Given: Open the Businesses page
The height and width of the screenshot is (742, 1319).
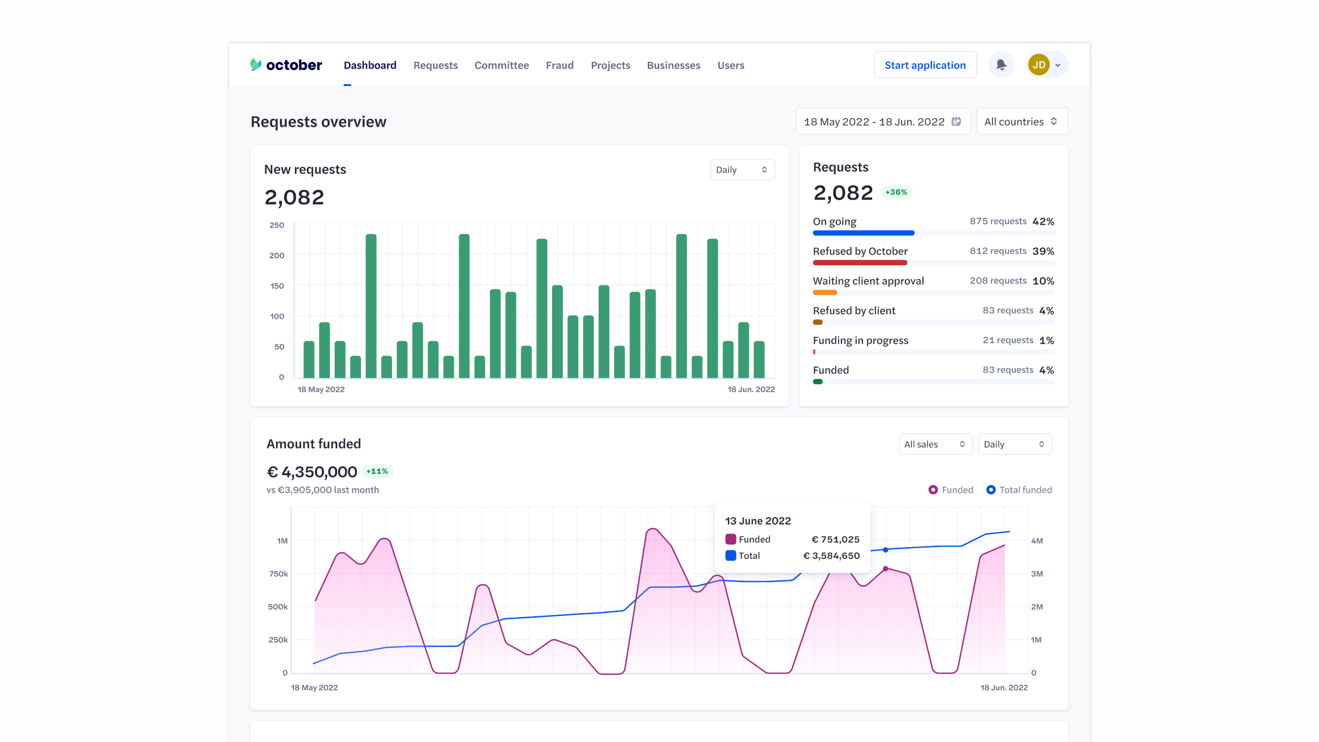Looking at the screenshot, I should tap(673, 66).
